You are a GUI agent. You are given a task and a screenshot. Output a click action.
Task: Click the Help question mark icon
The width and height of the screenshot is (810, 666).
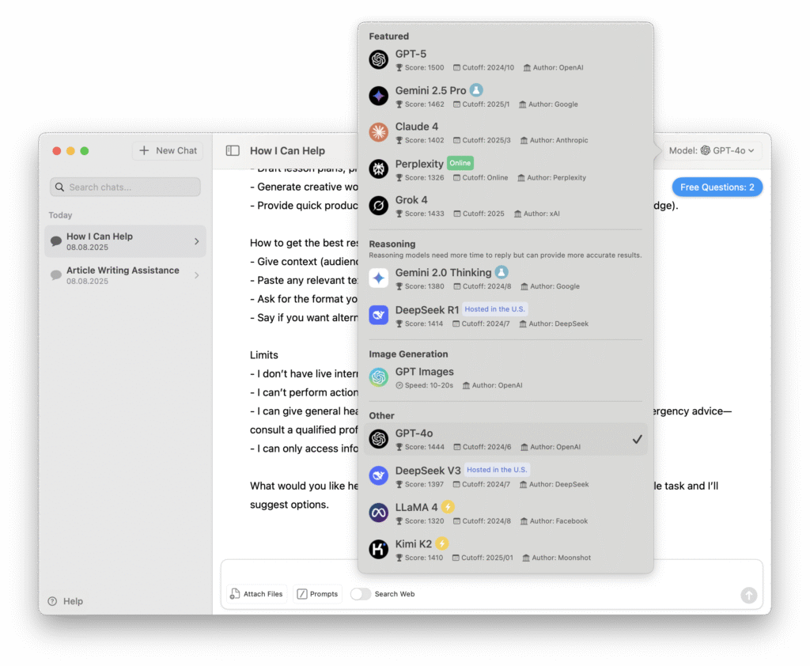52,601
